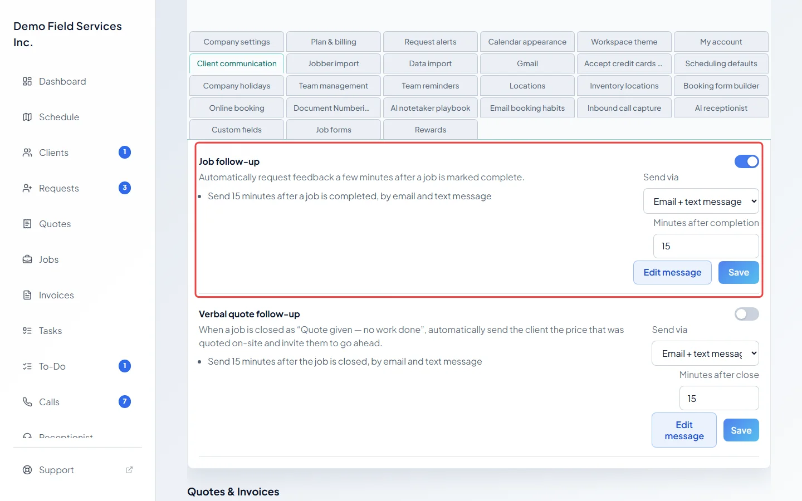
Task: Open the Rewards tab
Action: (431, 130)
